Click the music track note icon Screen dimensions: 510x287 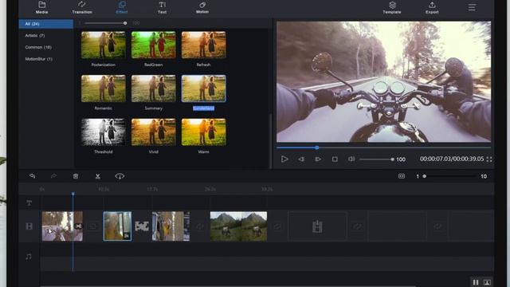(29, 257)
